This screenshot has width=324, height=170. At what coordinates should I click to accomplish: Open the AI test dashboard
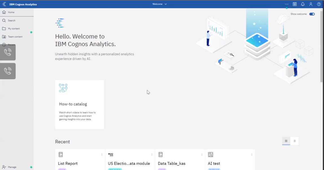coord(230,160)
